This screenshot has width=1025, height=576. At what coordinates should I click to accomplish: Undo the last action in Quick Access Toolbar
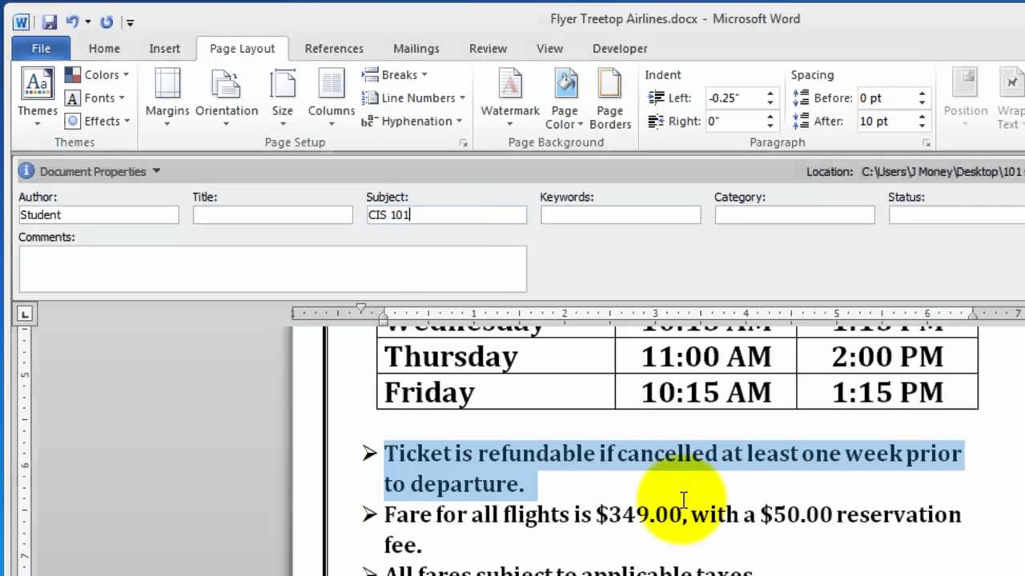72,22
